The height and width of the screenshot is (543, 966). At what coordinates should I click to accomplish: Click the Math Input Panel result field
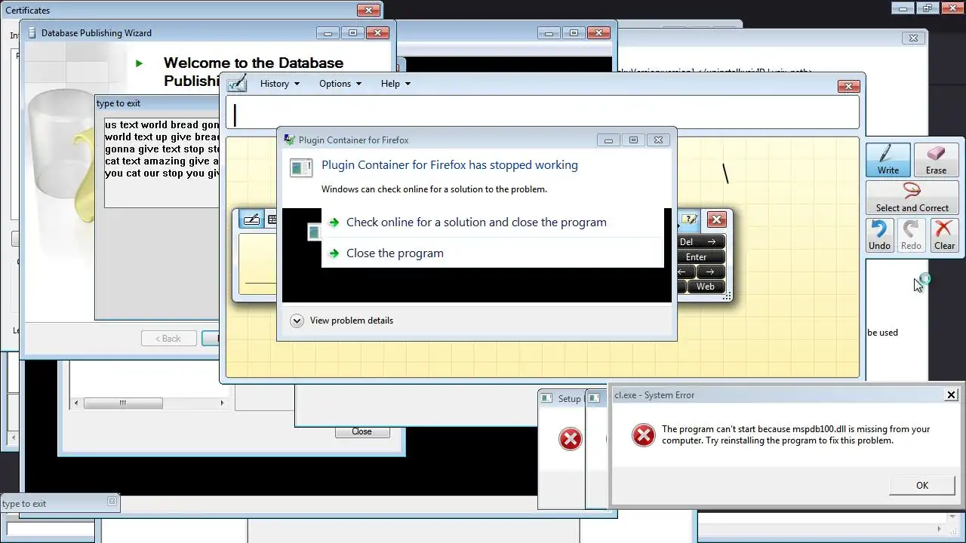click(x=542, y=114)
